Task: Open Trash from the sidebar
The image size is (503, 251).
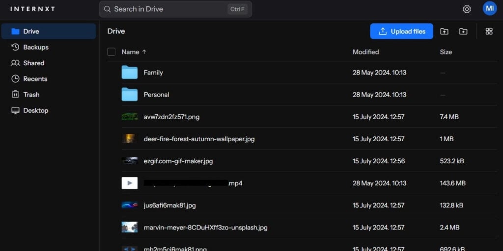Action: click(31, 95)
